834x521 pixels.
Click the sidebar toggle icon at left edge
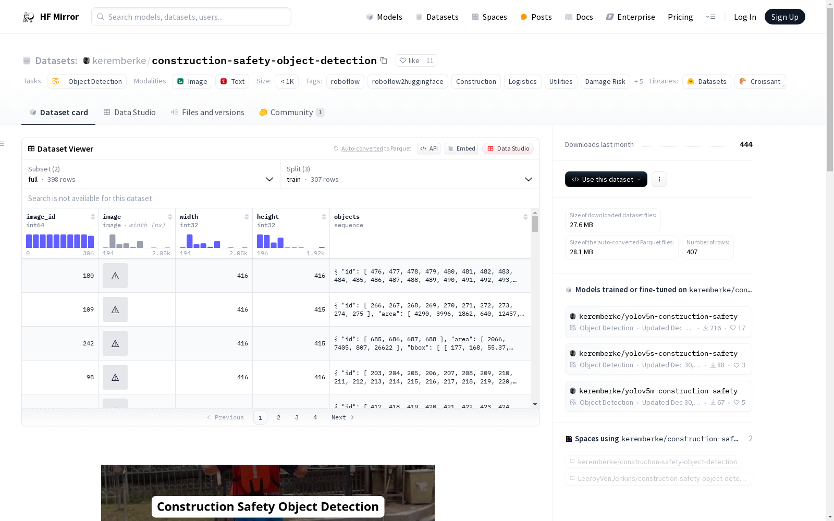click(x=3, y=144)
